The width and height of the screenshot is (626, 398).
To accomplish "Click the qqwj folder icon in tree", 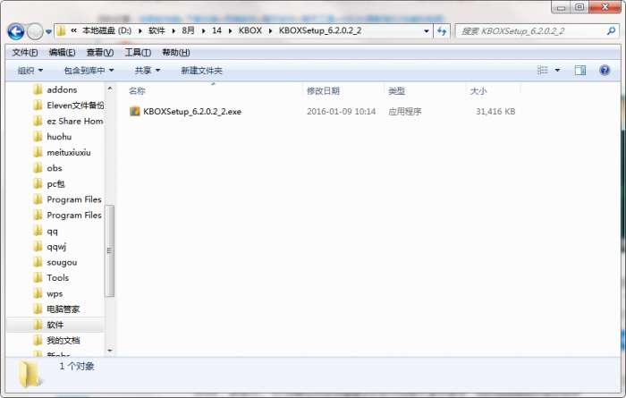I will point(38,246).
